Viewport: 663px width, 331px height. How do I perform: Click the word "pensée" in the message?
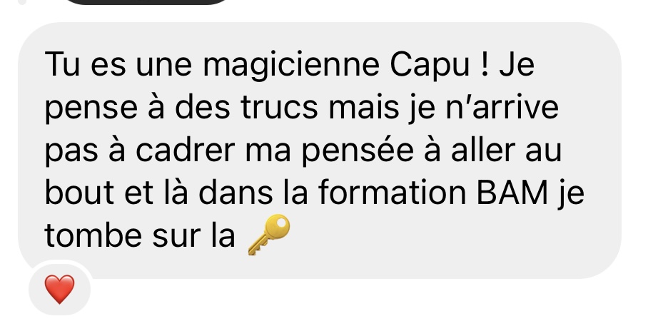(x=358, y=151)
